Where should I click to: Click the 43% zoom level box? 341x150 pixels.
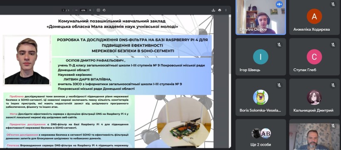[83, 10]
